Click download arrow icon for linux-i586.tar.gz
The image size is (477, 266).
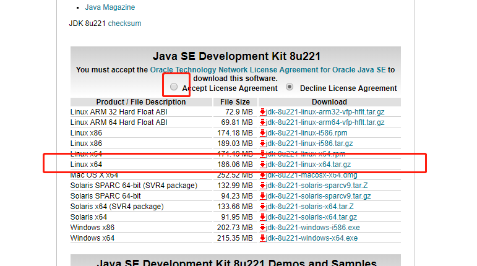coord(262,144)
